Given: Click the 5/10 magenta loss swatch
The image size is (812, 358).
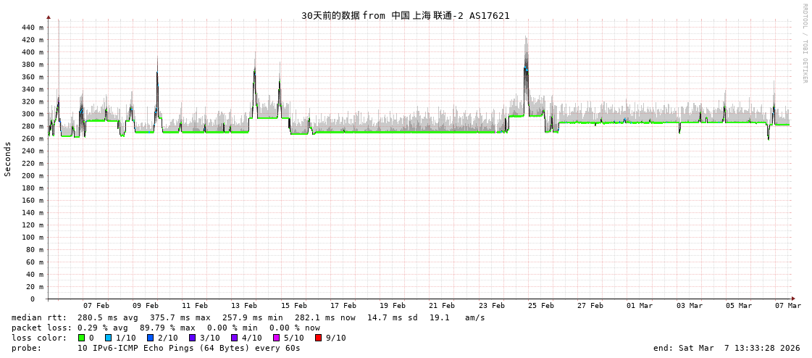Looking at the screenshot, I should 277,338.
